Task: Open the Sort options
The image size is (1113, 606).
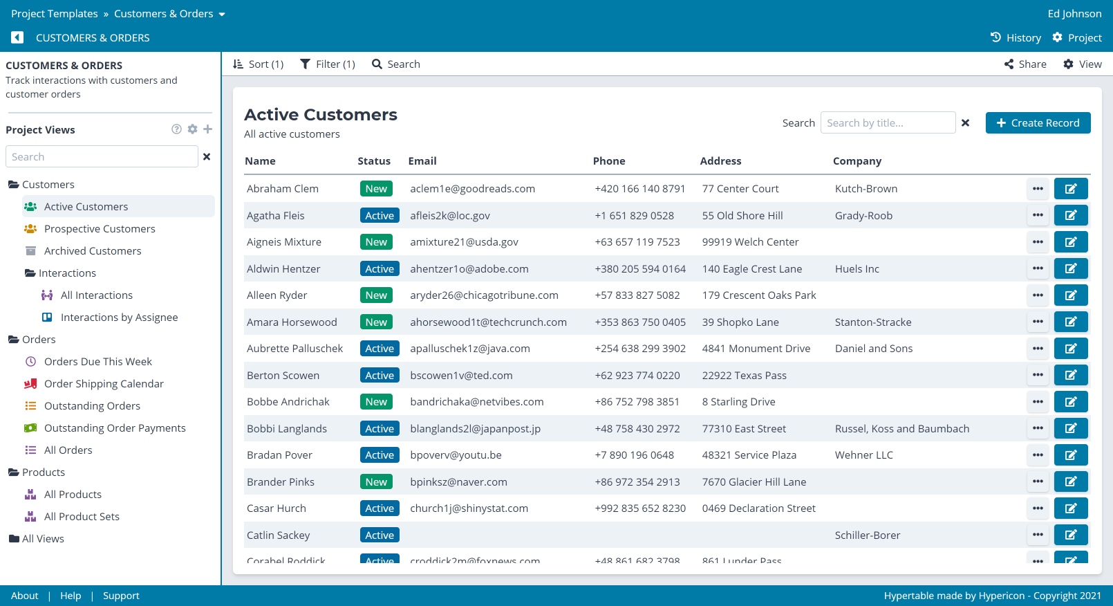Action: [x=259, y=64]
